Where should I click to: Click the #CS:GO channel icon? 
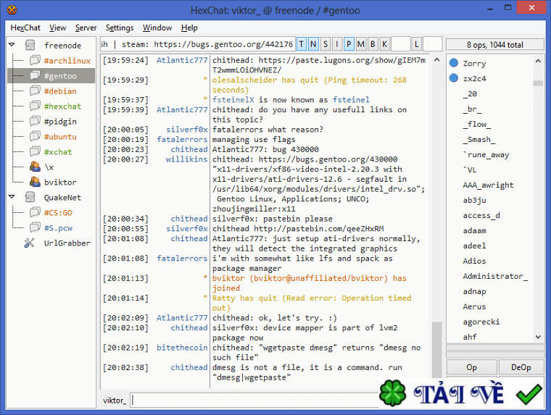click(35, 212)
